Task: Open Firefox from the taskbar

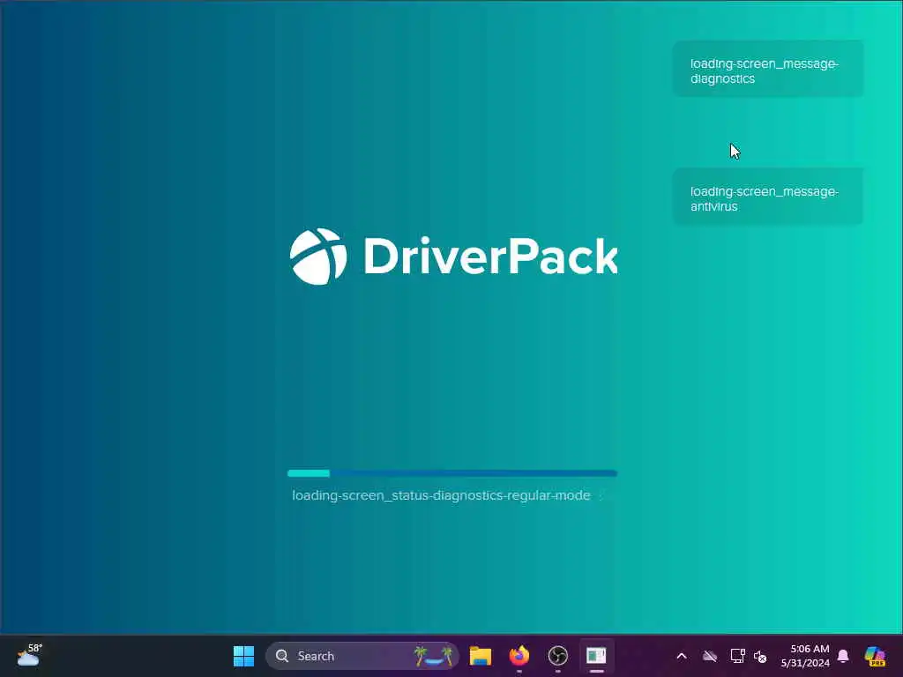Action: (519, 656)
